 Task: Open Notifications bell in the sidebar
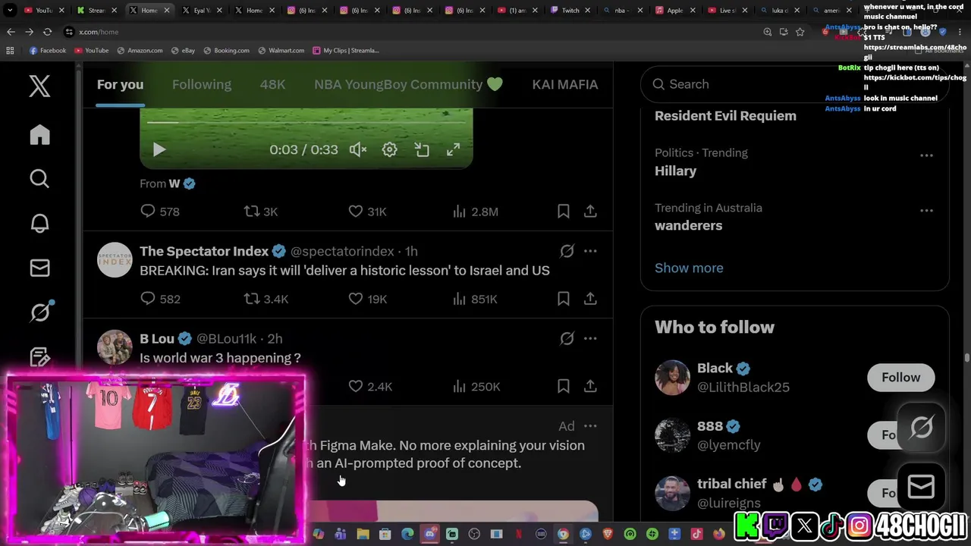click(x=39, y=224)
